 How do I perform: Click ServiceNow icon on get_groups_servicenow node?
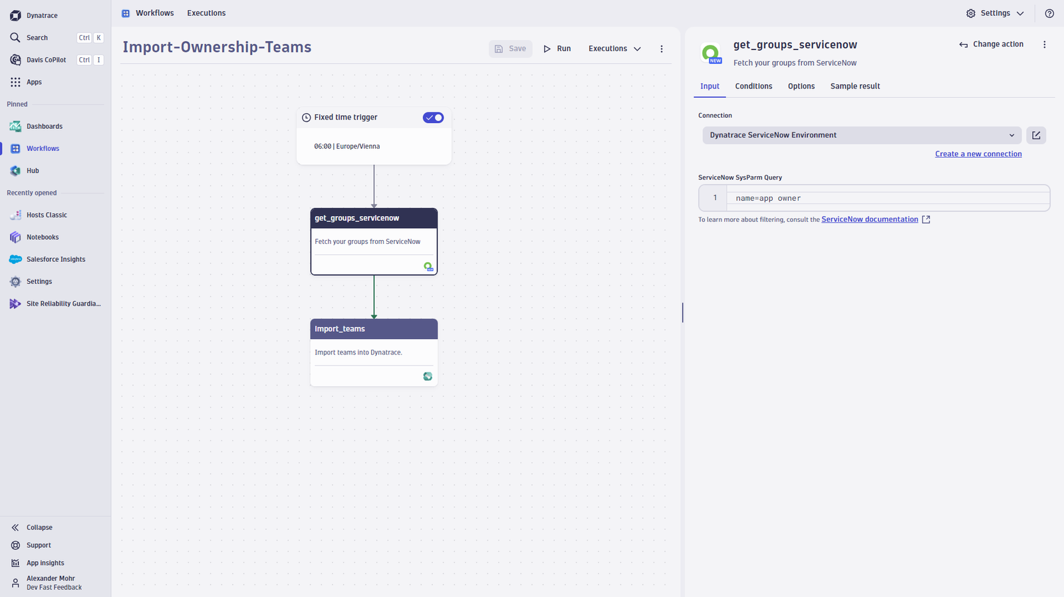point(428,267)
